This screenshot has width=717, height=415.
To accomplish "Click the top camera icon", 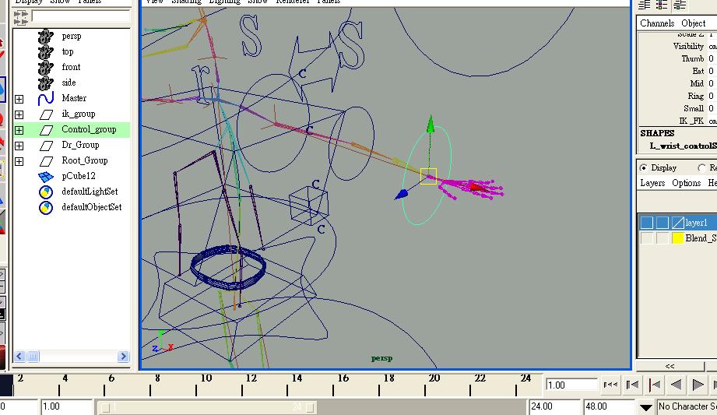I will point(46,51).
